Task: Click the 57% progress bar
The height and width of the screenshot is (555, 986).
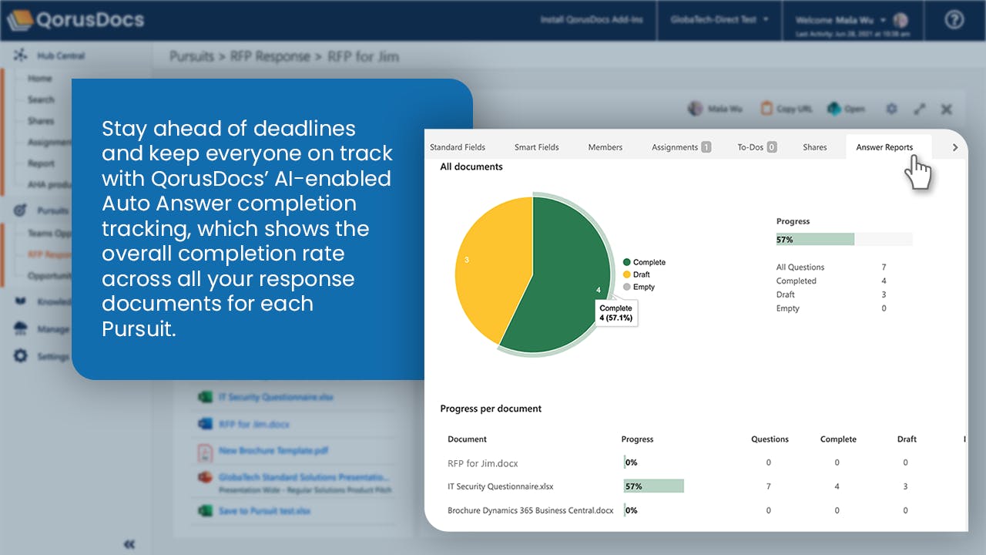Action: [x=814, y=239]
